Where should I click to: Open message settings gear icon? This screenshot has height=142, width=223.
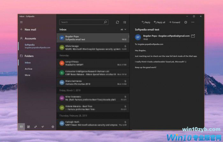[x=186, y=22]
